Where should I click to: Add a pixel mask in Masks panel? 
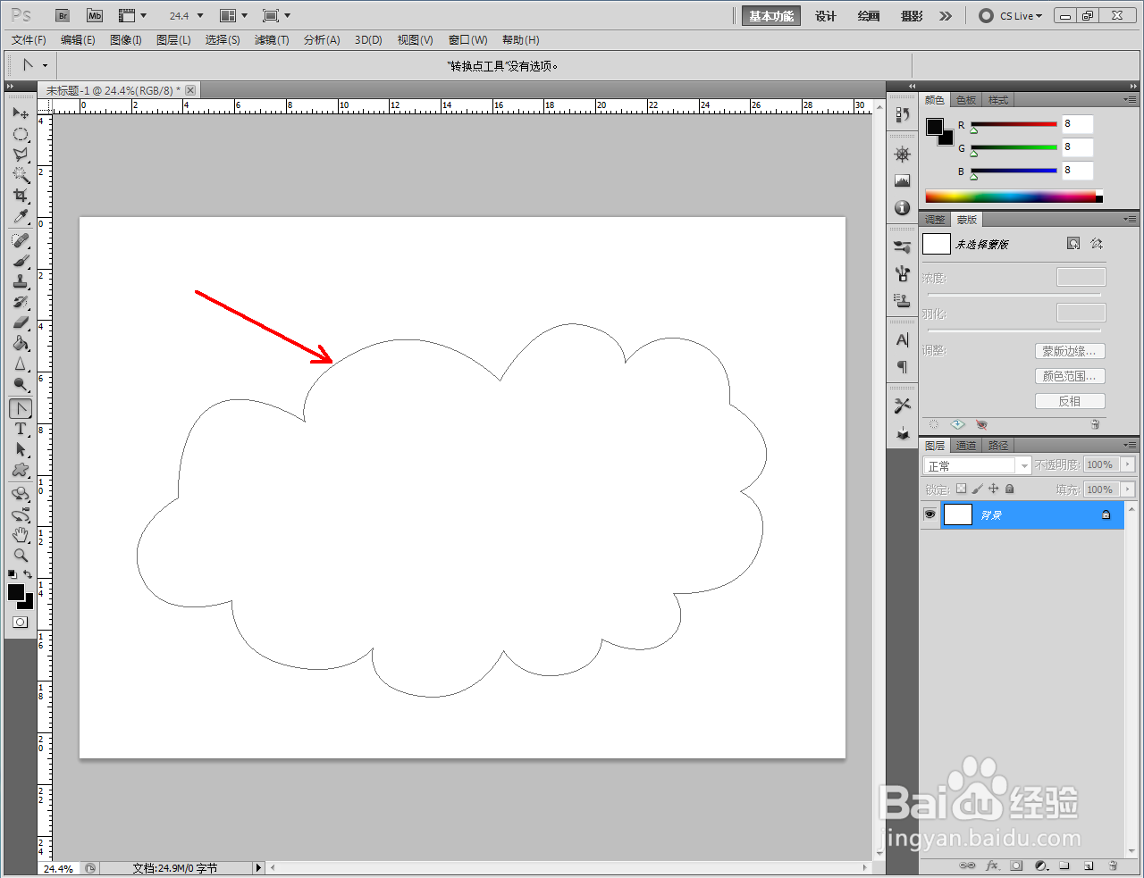[x=1073, y=244]
